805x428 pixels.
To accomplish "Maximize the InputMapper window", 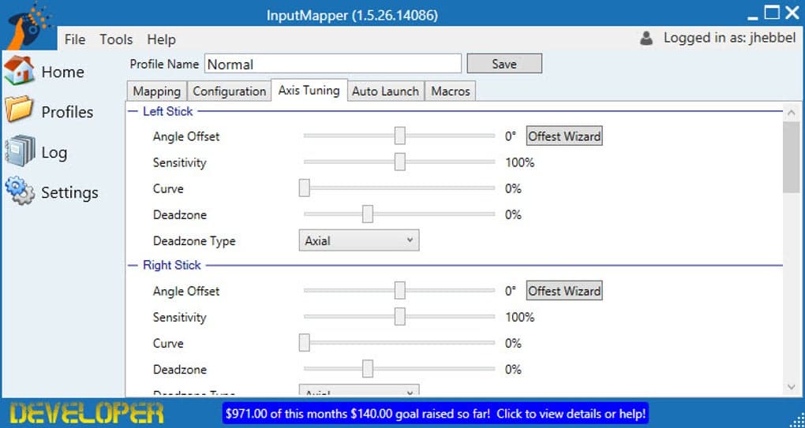I will coord(772,13).
